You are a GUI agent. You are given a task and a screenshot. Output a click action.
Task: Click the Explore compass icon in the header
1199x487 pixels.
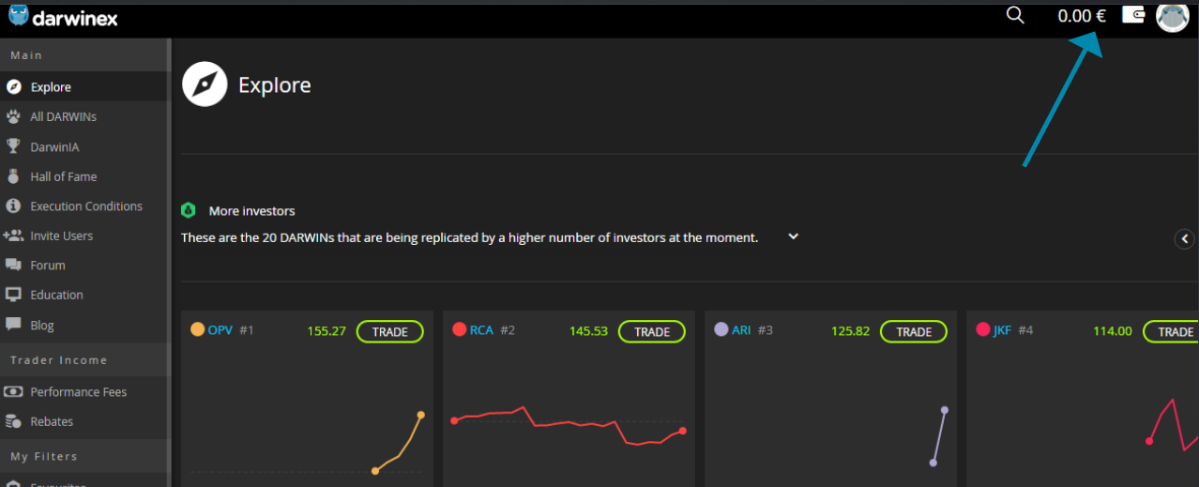pyautogui.click(x=205, y=85)
